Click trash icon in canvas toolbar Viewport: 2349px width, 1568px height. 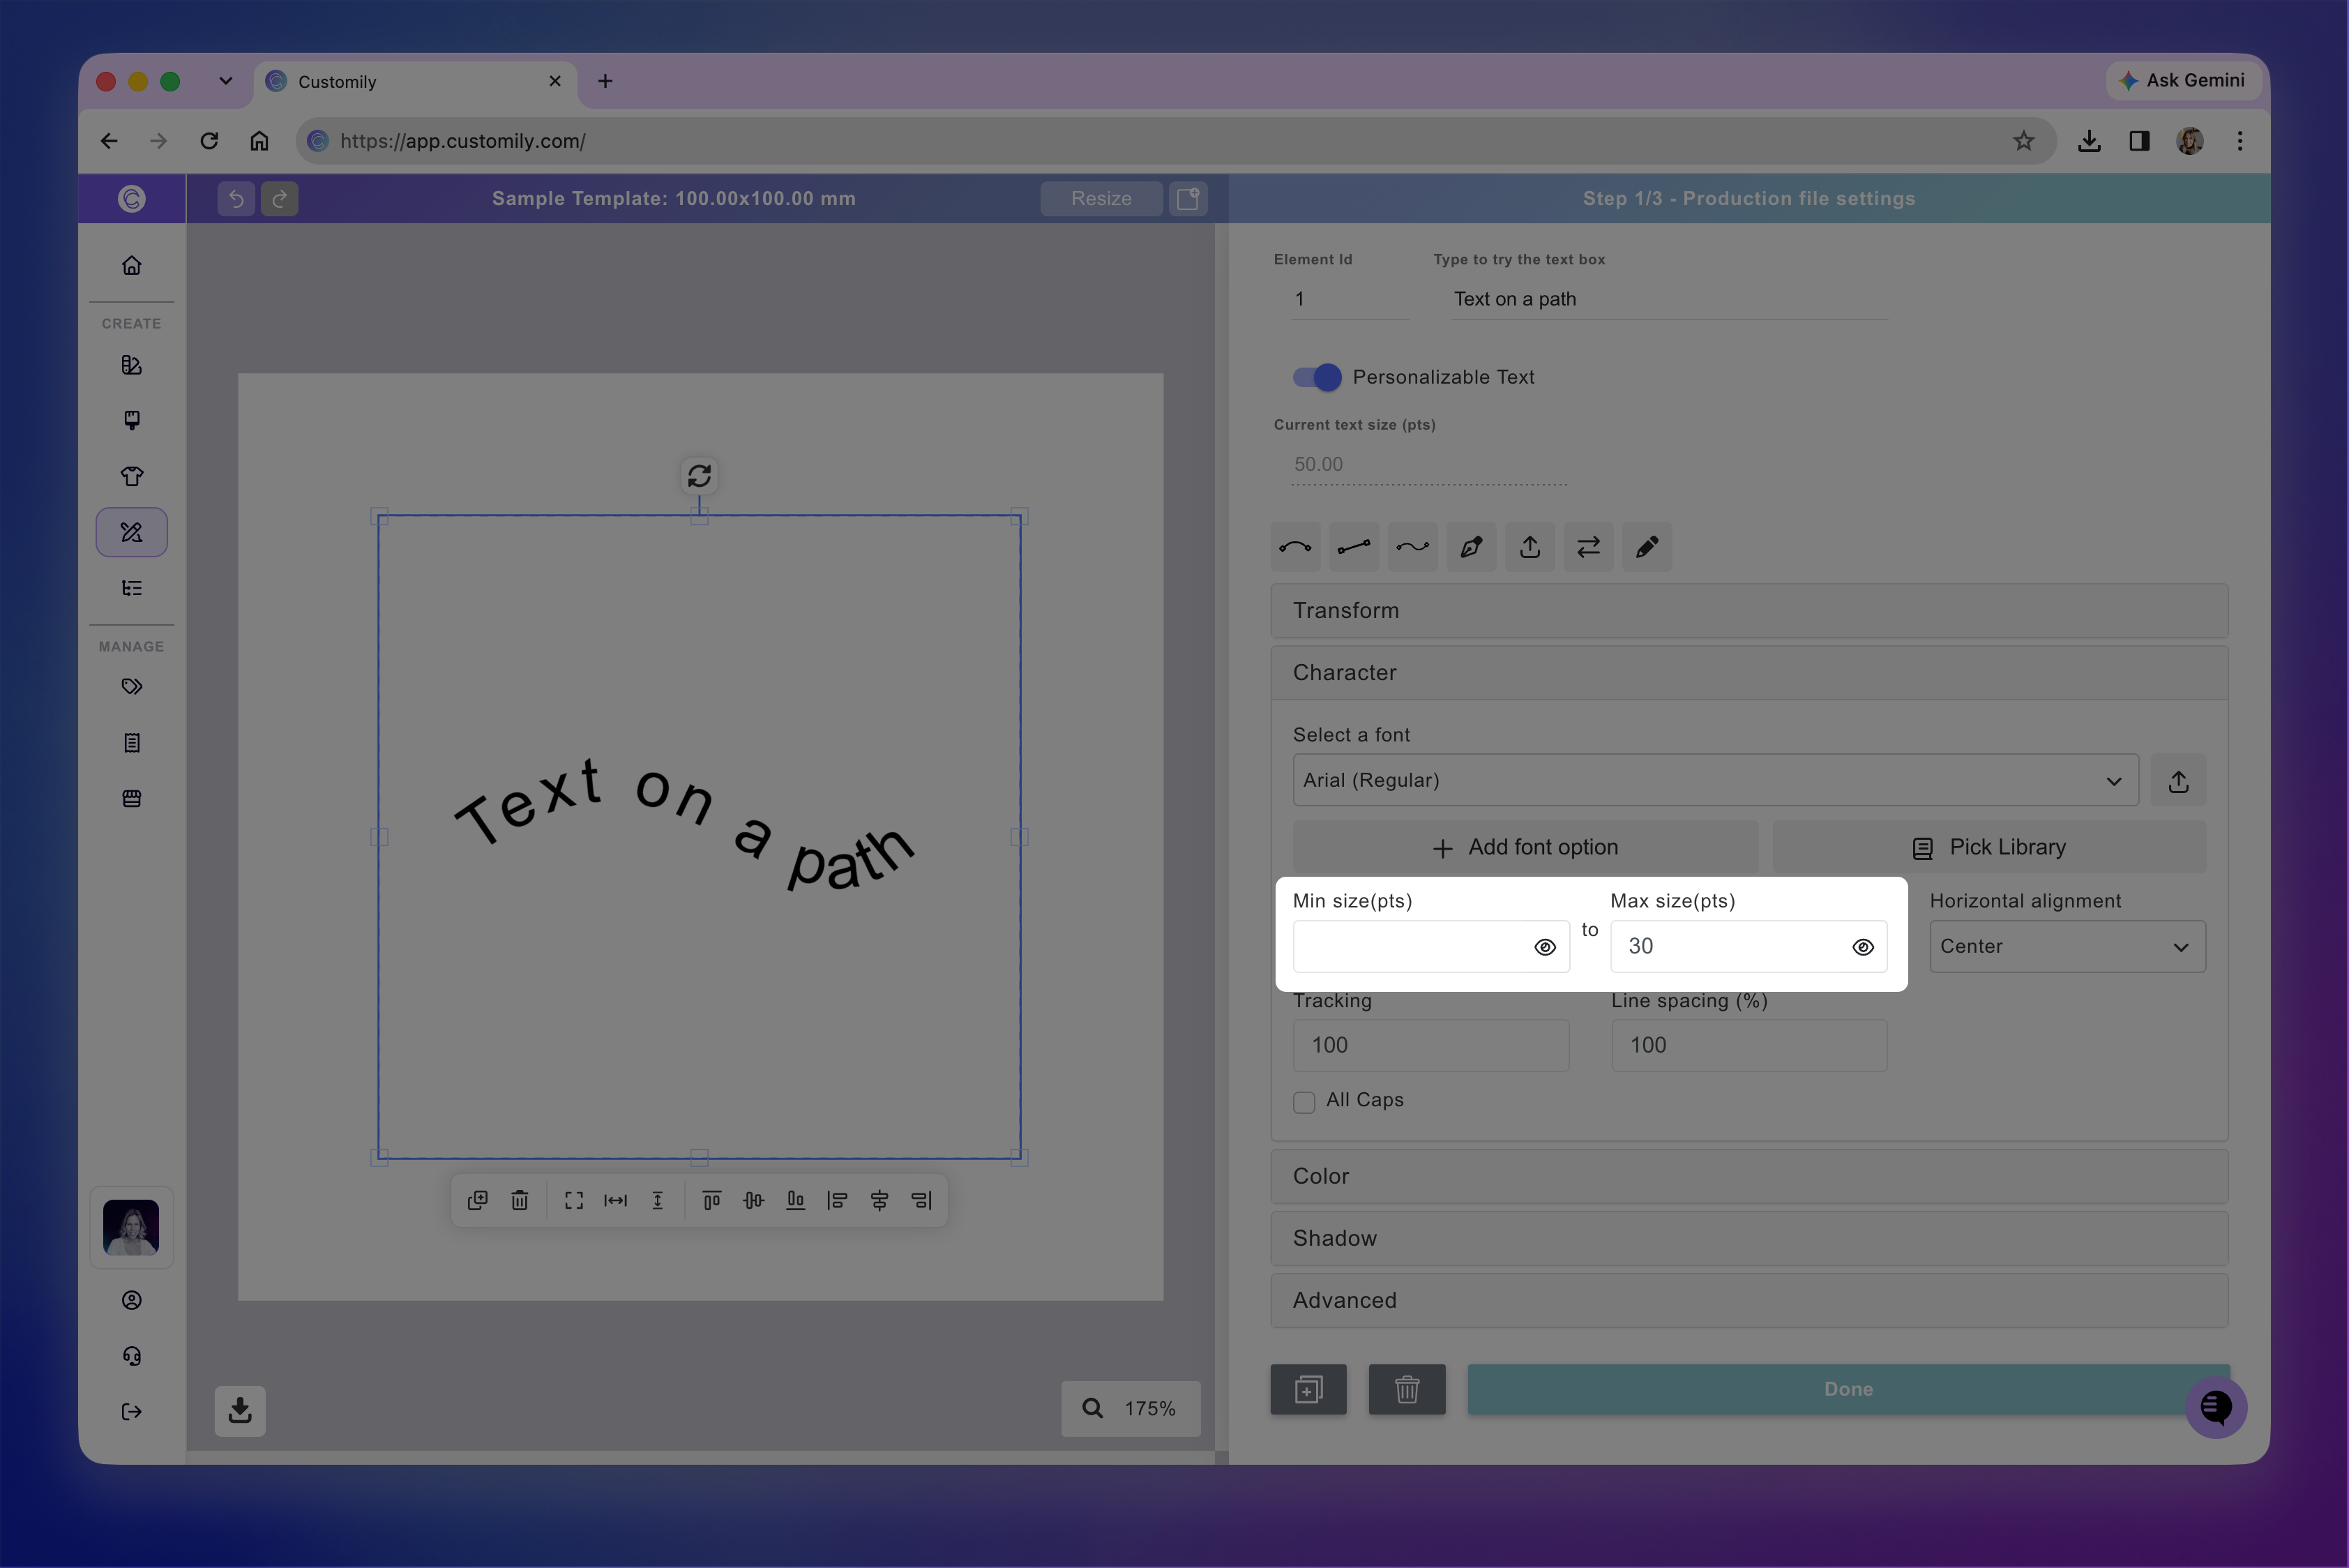pos(520,1200)
